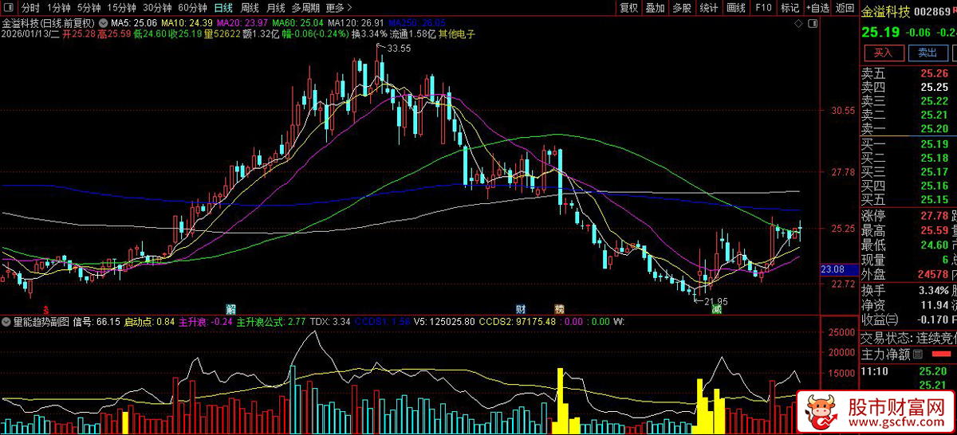Add stock via +自选 watchlist button

click(x=817, y=8)
